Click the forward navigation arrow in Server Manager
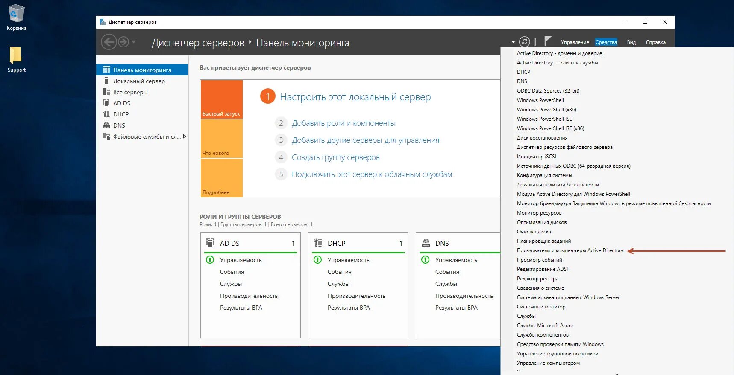The height and width of the screenshot is (375, 734). [x=123, y=42]
